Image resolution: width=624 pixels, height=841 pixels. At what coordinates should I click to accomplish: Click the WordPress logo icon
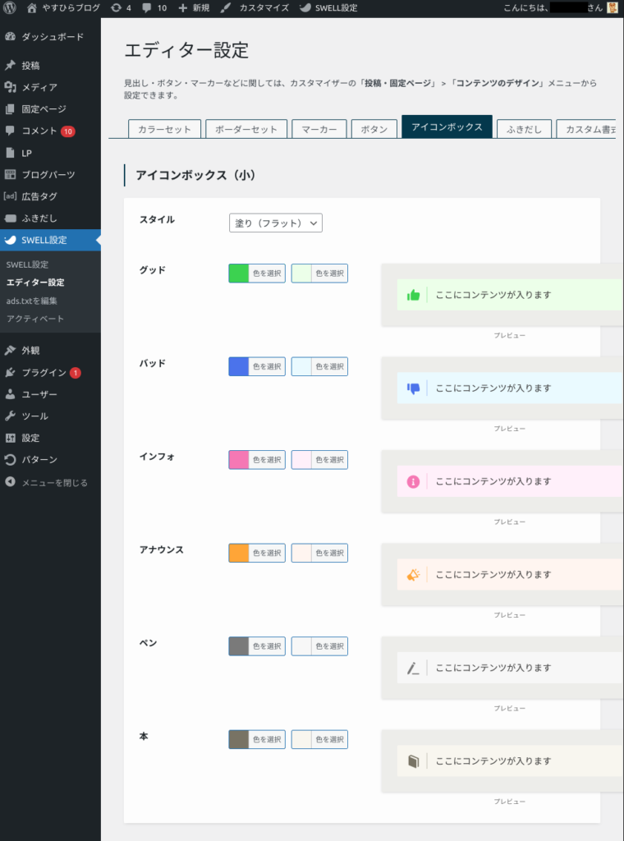(10, 7)
